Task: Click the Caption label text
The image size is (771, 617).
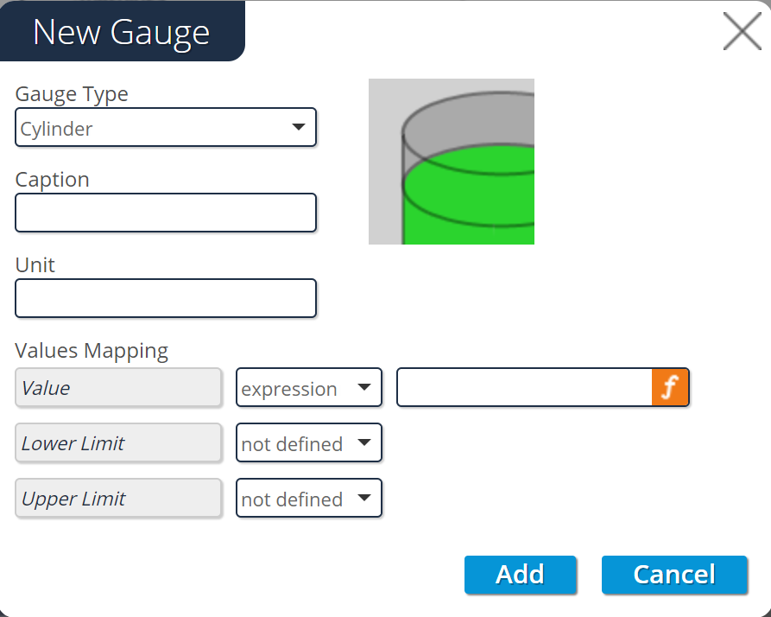Action: point(53,179)
